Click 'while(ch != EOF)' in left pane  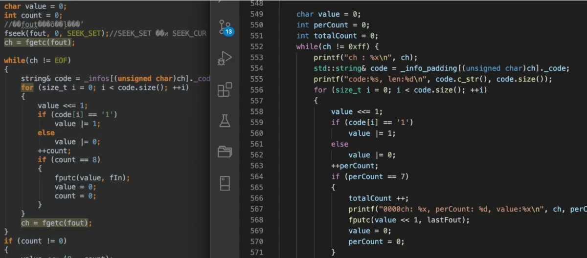tap(38, 60)
